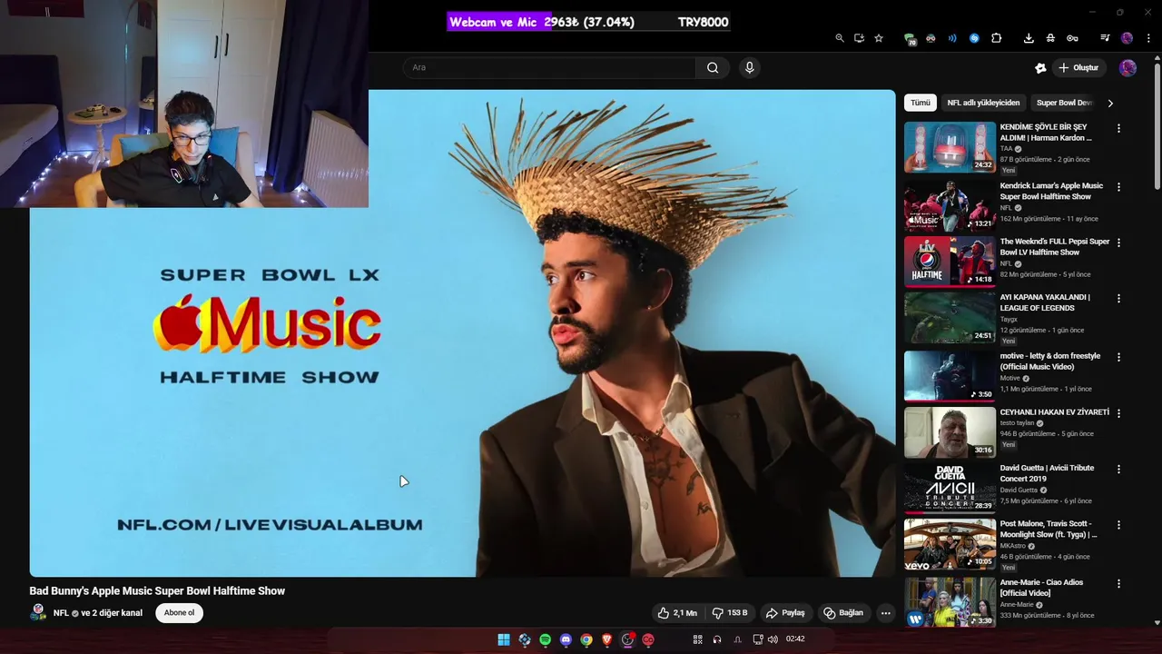Click the page vertical scrollbar

[1157, 127]
